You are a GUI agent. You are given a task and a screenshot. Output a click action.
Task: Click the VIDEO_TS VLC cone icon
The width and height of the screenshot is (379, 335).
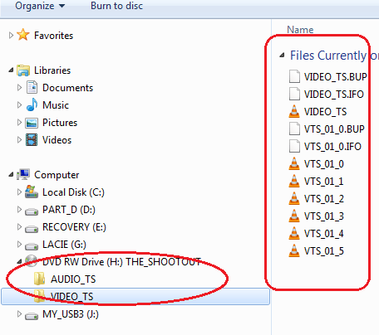[294, 111]
